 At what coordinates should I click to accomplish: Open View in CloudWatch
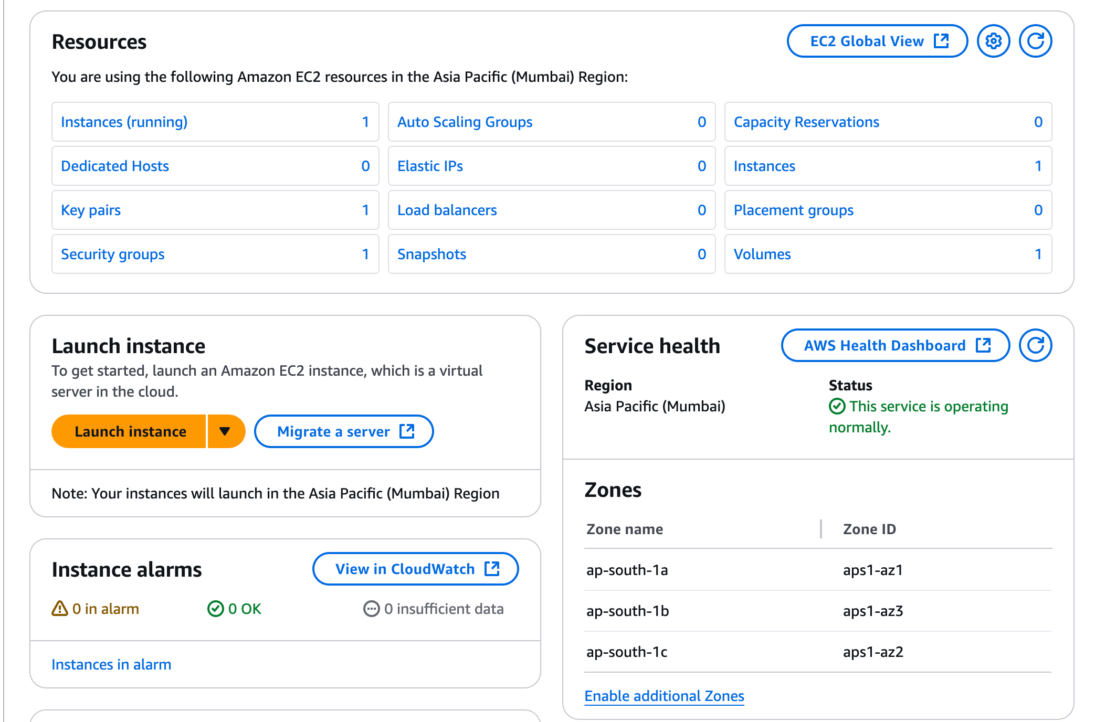pos(415,569)
